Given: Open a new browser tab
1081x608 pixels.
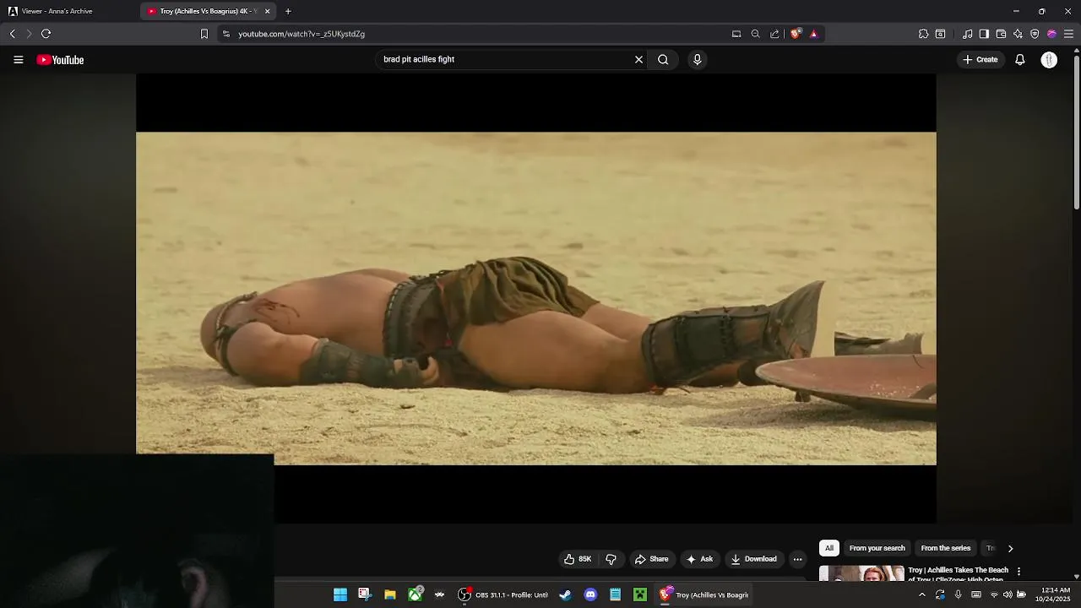Looking at the screenshot, I should click(288, 11).
